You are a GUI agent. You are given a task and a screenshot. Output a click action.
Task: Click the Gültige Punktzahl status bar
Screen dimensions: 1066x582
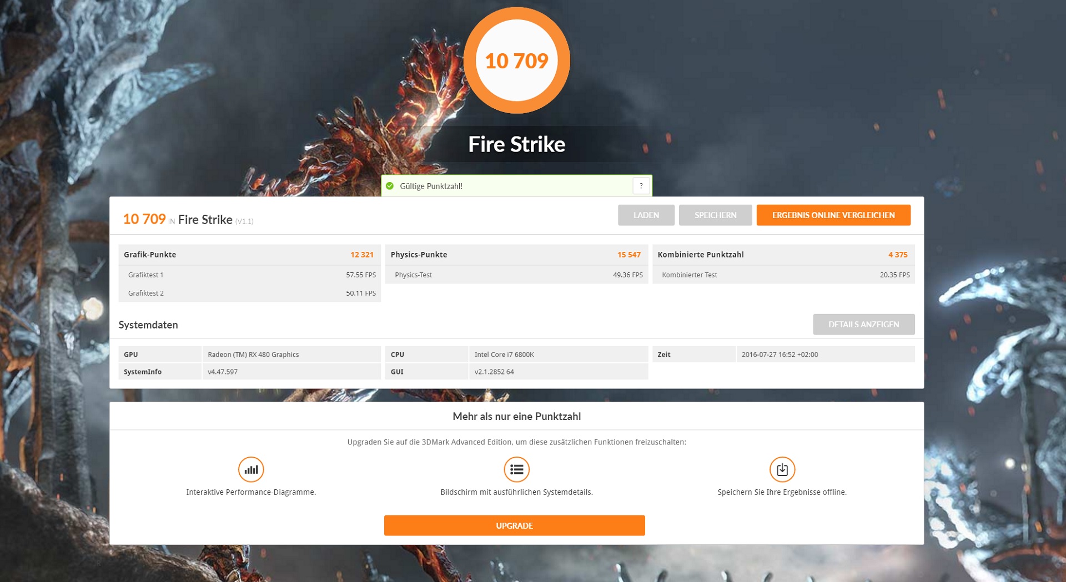516,186
